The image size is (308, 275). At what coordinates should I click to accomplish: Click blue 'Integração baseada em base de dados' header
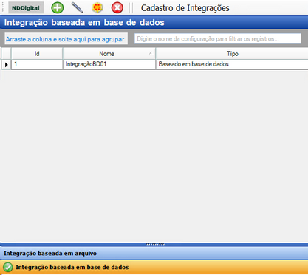[x=154, y=23]
